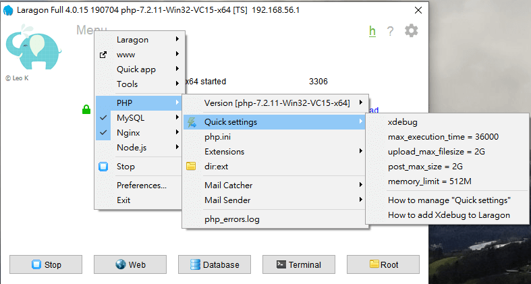Open How to add Xdebug to Laragon
531x284 pixels.
click(448, 215)
